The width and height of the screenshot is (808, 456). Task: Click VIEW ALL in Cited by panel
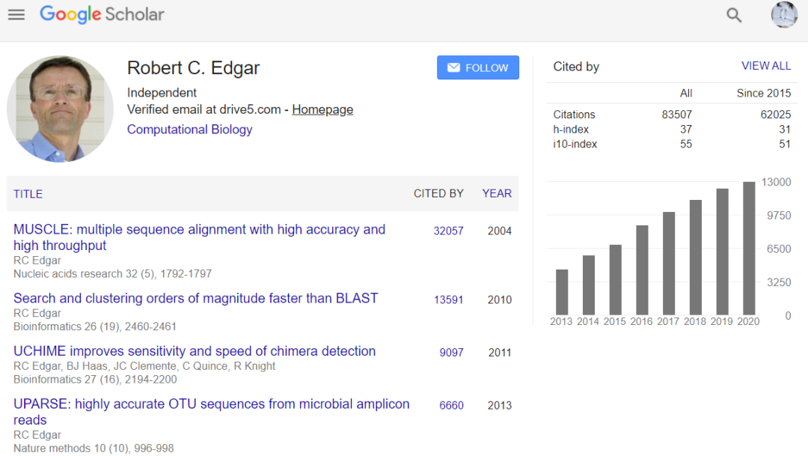click(765, 66)
